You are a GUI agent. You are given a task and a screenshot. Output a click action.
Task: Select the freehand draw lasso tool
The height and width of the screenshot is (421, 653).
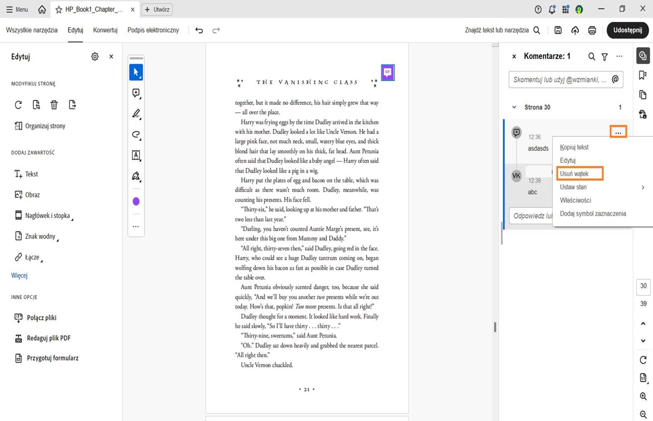pyautogui.click(x=136, y=134)
